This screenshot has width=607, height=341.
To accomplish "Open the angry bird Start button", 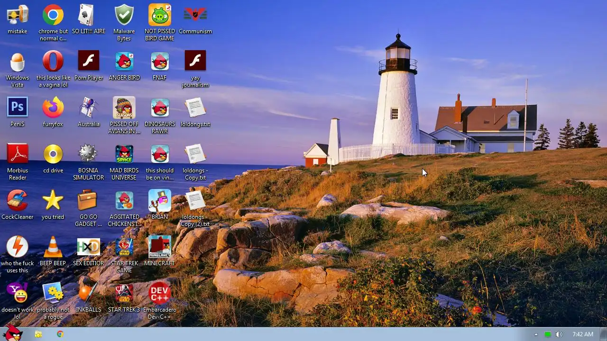I will coord(12,333).
